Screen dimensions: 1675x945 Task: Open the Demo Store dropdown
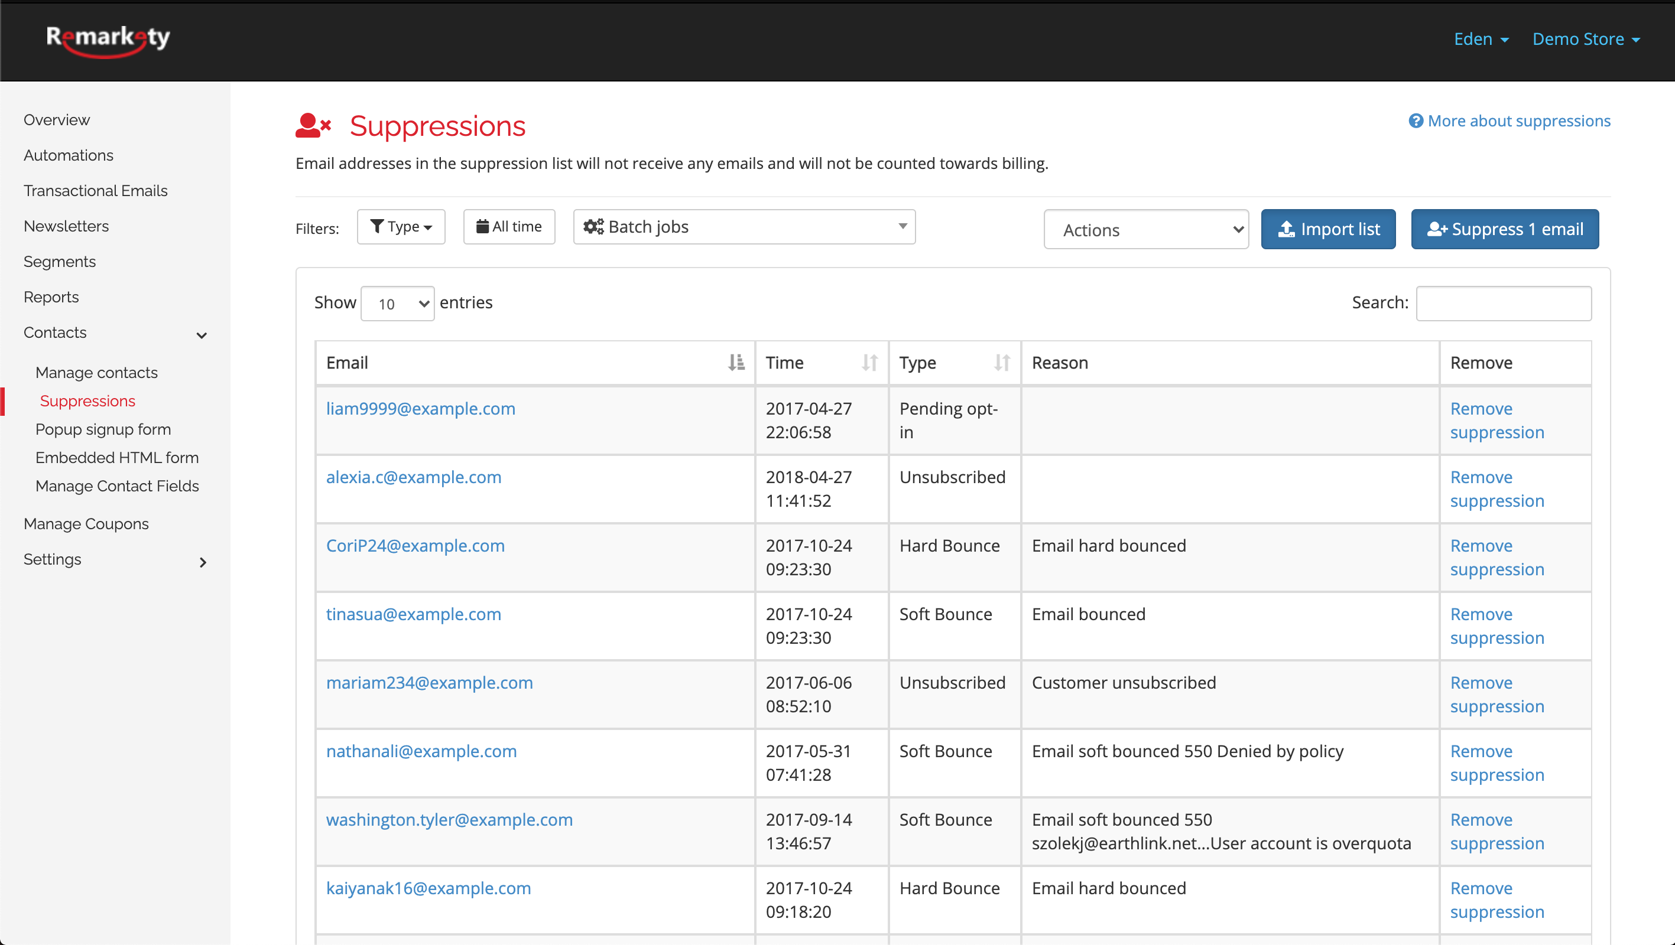[x=1586, y=39]
